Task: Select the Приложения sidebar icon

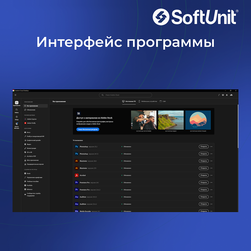Action: [x=17, y=103]
